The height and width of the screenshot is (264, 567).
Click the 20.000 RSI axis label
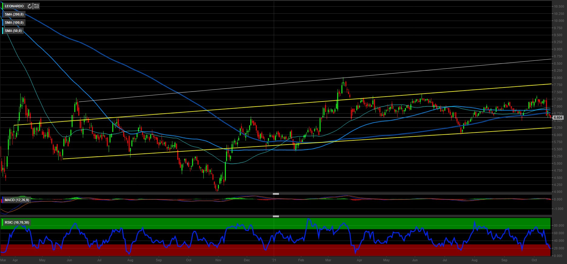pyautogui.click(x=559, y=248)
